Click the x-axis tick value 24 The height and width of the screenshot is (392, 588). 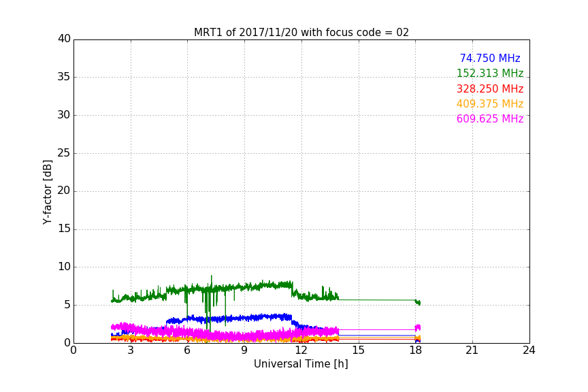pyautogui.click(x=529, y=350)
